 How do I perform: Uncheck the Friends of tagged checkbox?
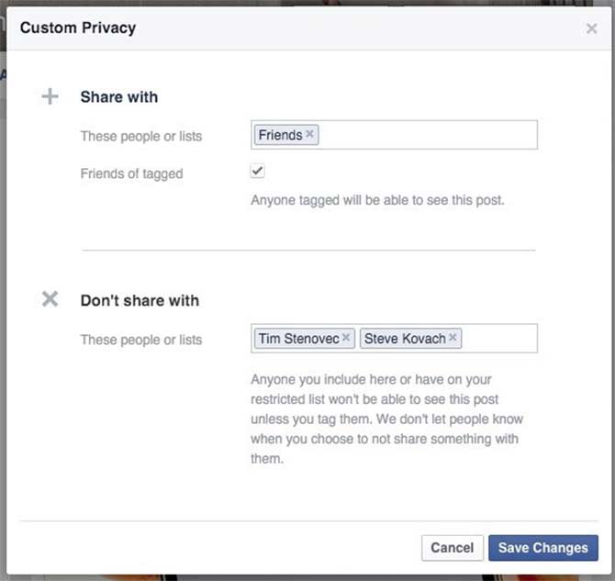pyautogui.click(x=258, y=172)
